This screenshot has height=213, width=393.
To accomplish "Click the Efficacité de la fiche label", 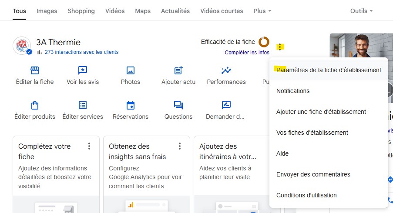I will 228,42.
